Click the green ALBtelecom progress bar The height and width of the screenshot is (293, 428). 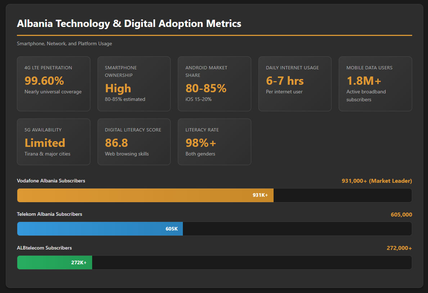(x=54, y=262)
